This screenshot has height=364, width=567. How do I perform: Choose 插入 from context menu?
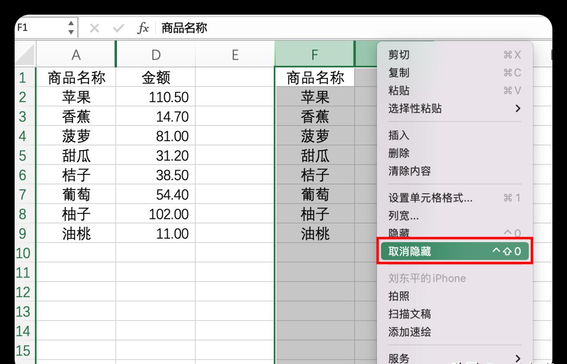454,136
